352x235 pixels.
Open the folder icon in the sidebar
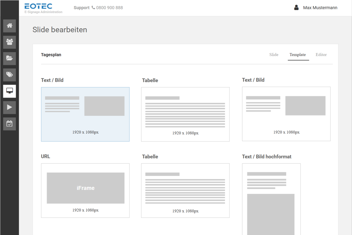10,58
